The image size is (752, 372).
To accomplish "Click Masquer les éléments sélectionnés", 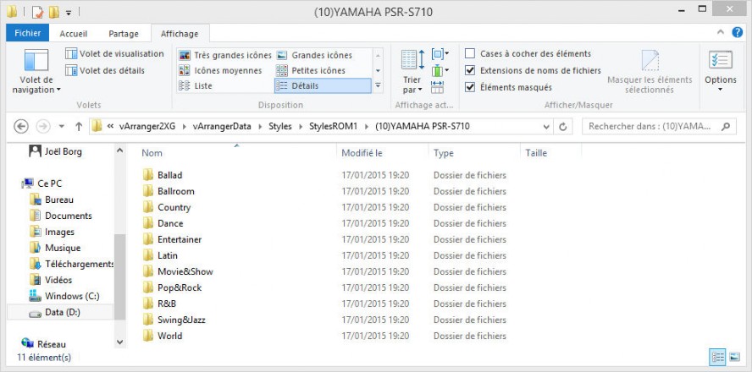I will point(650,72).
